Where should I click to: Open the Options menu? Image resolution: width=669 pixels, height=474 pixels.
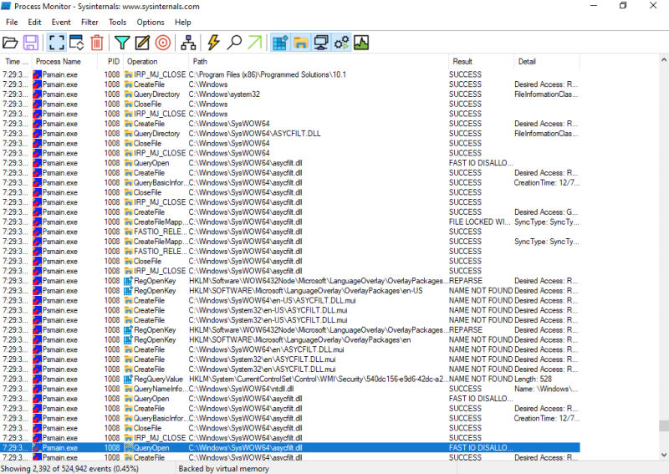[151, 23]
